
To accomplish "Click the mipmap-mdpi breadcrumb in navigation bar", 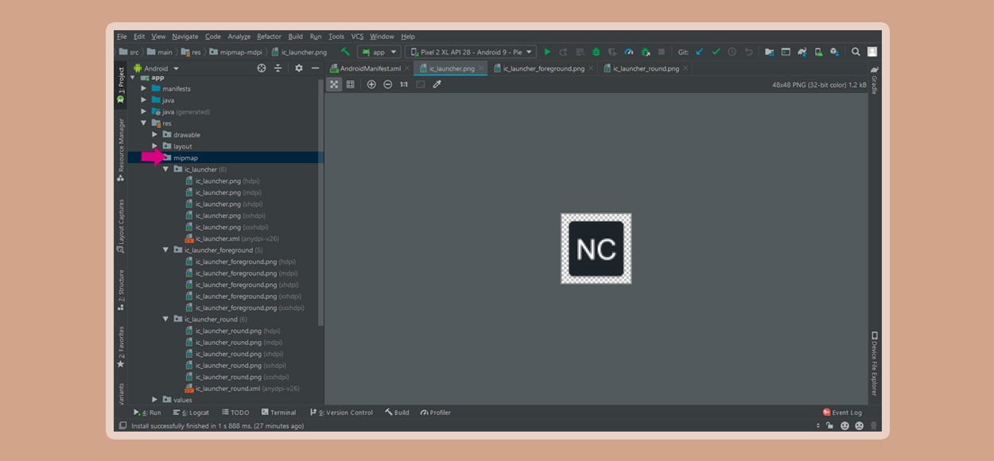I will [x=235, y=52].
